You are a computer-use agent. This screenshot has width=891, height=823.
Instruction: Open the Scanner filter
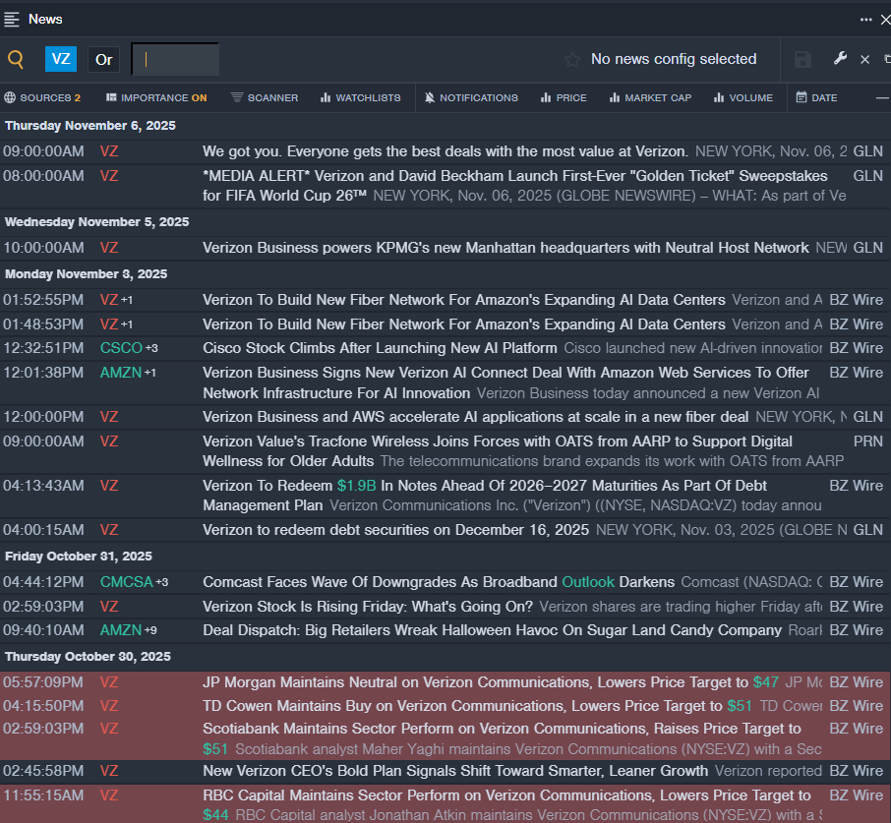point(264,97)
